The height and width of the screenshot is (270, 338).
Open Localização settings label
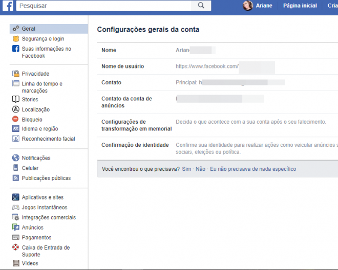click(x=36, y=109)
